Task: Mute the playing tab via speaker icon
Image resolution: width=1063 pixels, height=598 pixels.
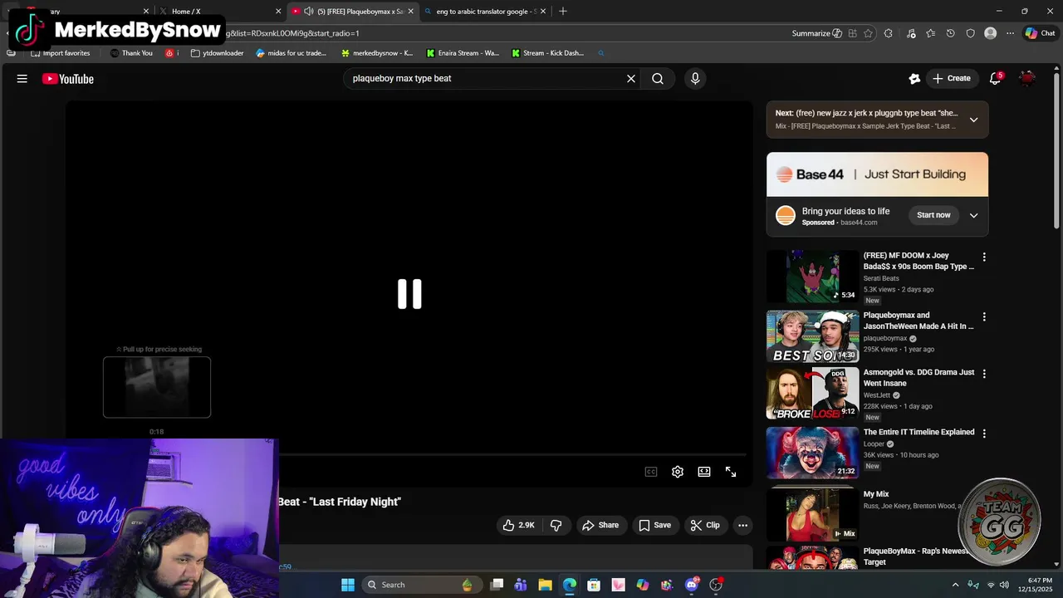Action: point(309,12)
